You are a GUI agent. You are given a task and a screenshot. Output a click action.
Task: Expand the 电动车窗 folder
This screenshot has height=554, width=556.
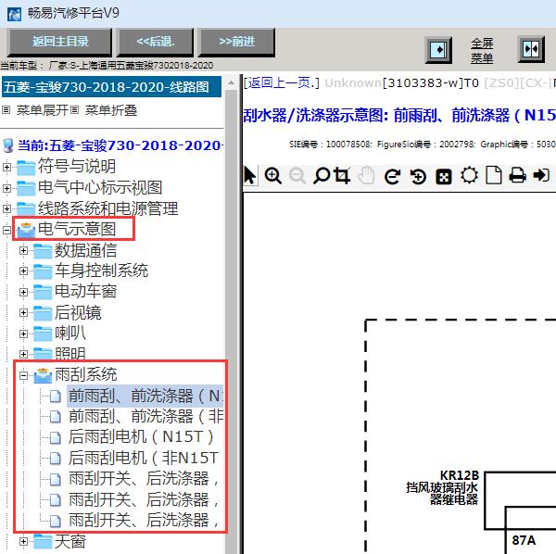(23, 292)
